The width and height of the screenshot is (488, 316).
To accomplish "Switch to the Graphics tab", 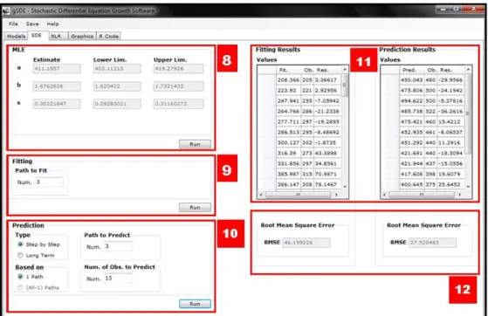I will tap(82, 36).
